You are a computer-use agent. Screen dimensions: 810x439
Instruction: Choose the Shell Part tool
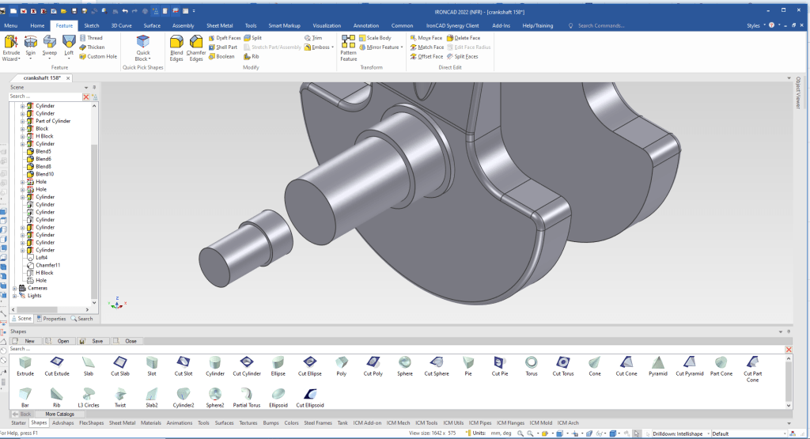(222, 47)
